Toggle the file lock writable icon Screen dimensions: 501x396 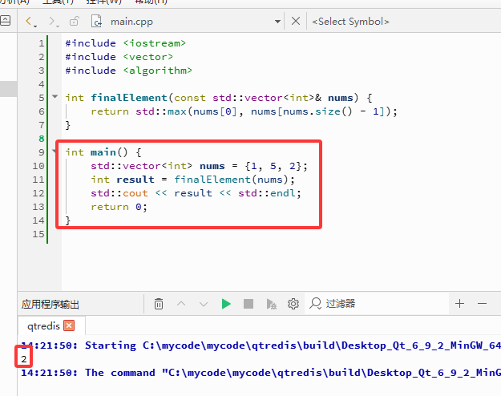pos(74,22)
